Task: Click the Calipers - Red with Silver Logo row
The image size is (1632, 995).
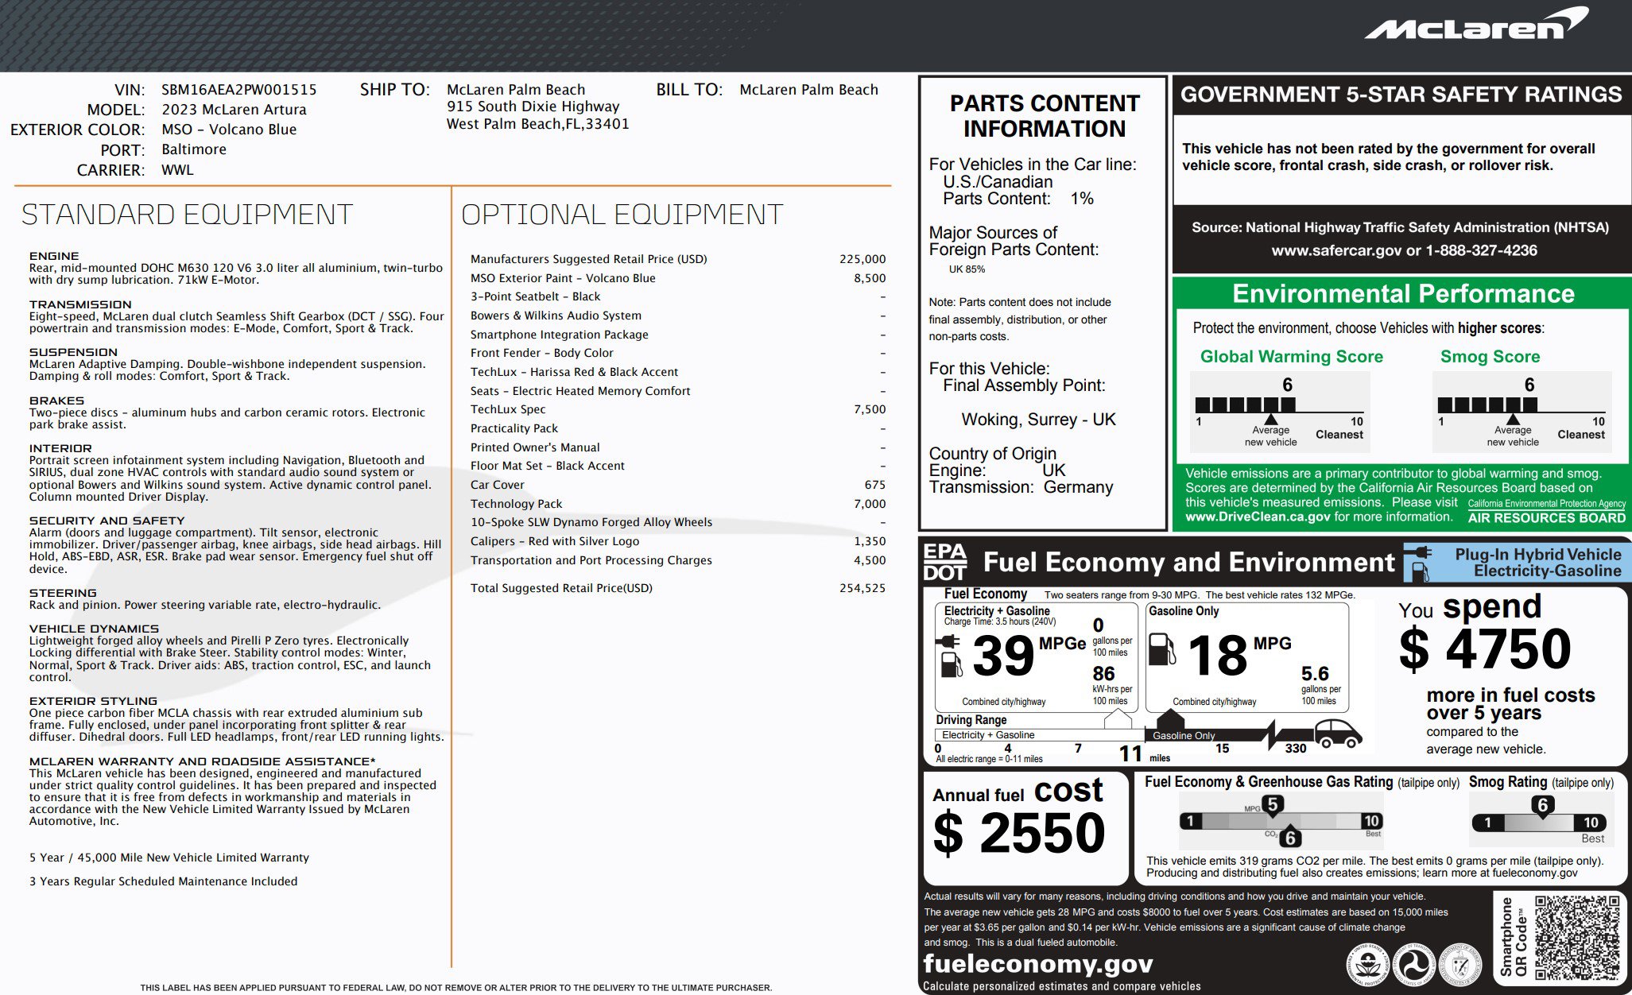Action: (x=677, y=541)
